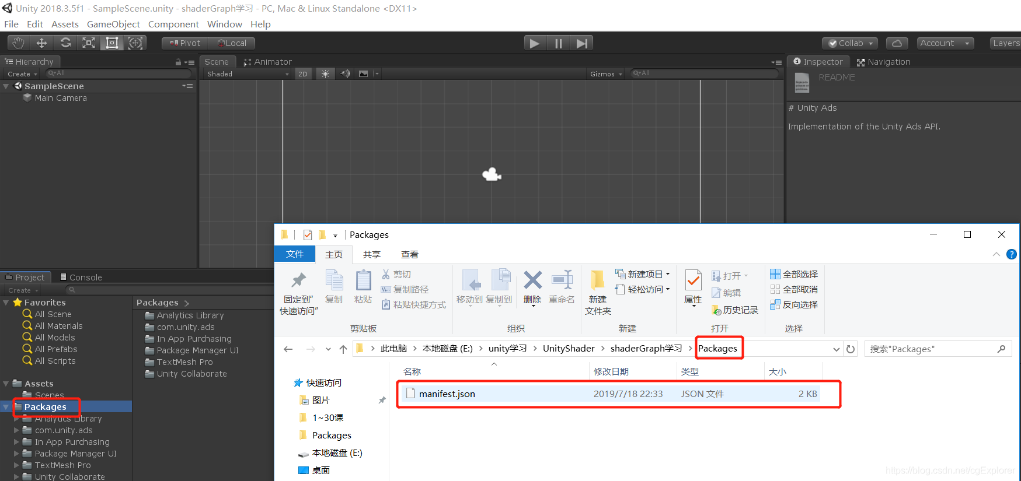Viewport: 1021px width, 481px height.
Task: Click 反向选择 invert selection button
Action: (794, 305)
